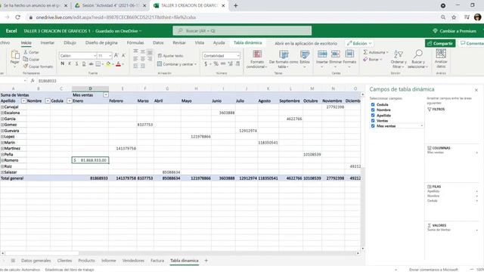This screenshot has height=272, width=484.
Task: Click the Pegar paste icon
Action: [15, 55]
